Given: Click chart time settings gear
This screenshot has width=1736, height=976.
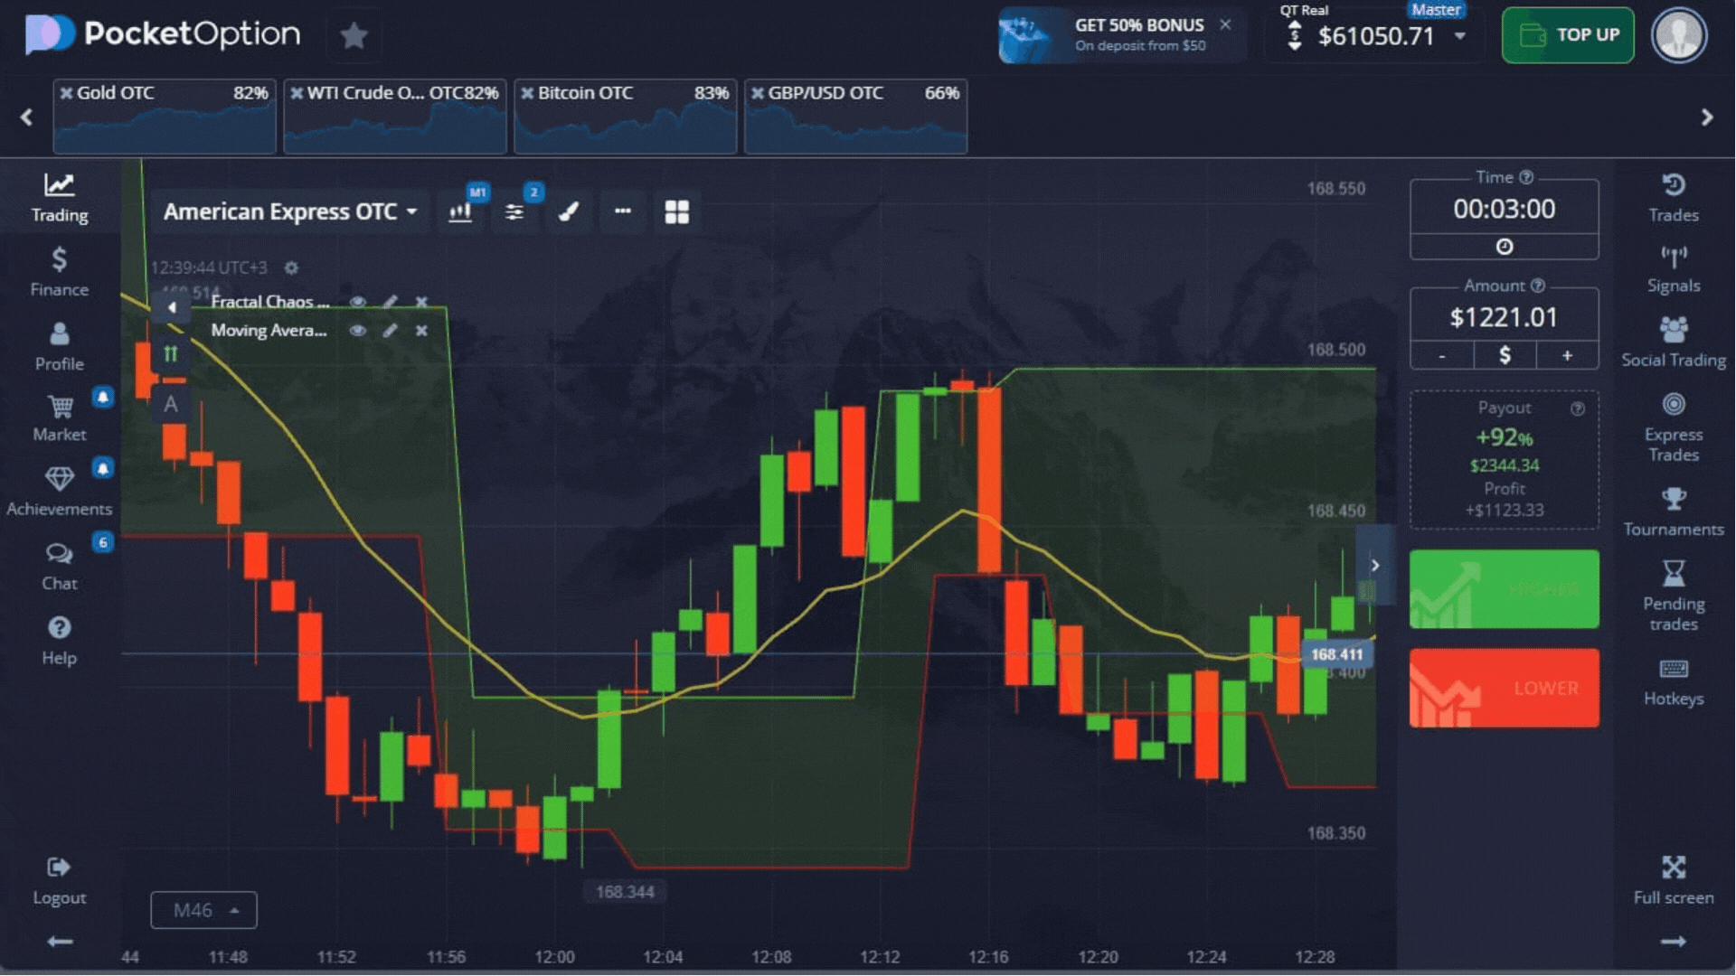Looking at the screenshot, I should click(291, 267).
